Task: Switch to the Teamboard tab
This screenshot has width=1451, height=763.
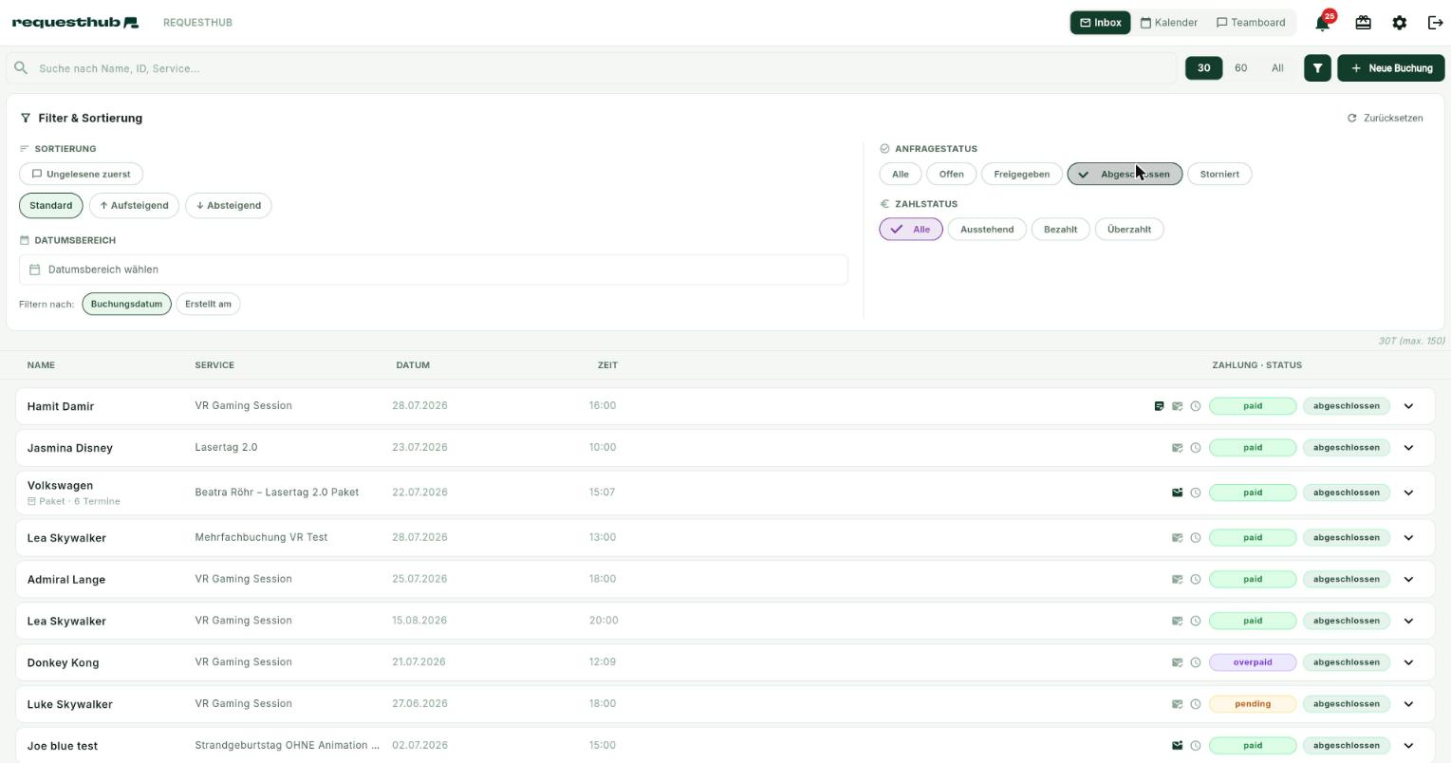Action: tap(1250, 23)
